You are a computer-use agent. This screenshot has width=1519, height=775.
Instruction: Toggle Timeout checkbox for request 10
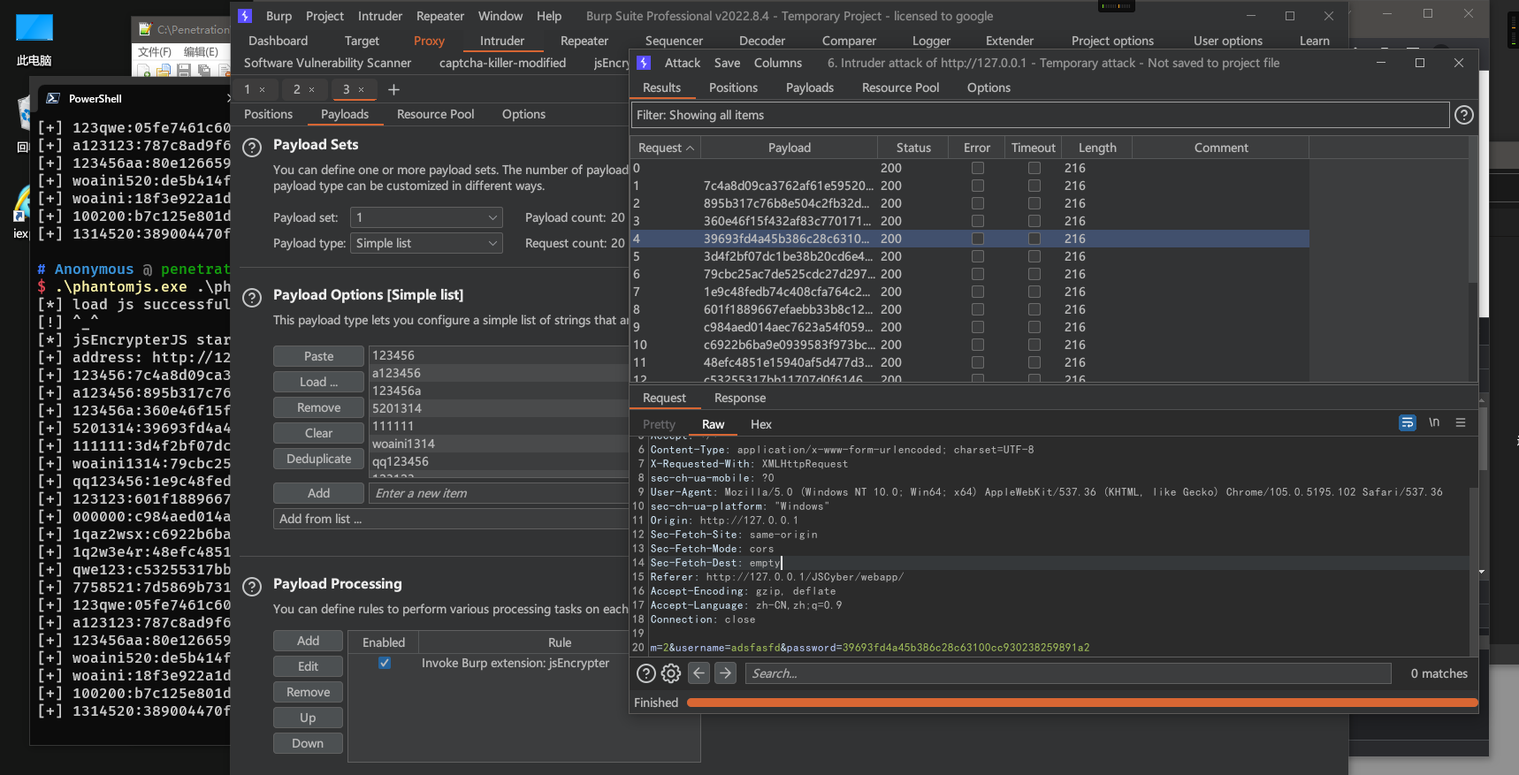pyautogui.click(x=1034, y=345)
